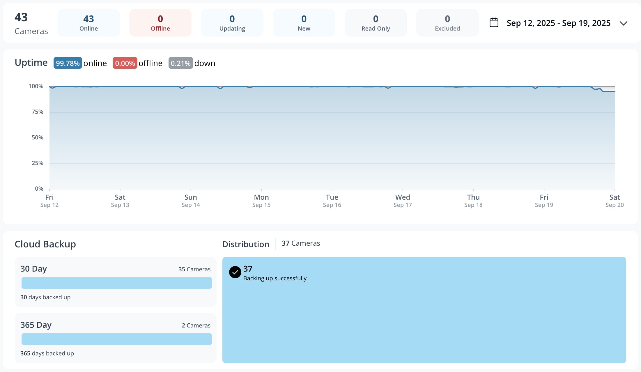Click the Excluded status indicator
This screenshot has height=372, width=641.
(x=447, y=22)
